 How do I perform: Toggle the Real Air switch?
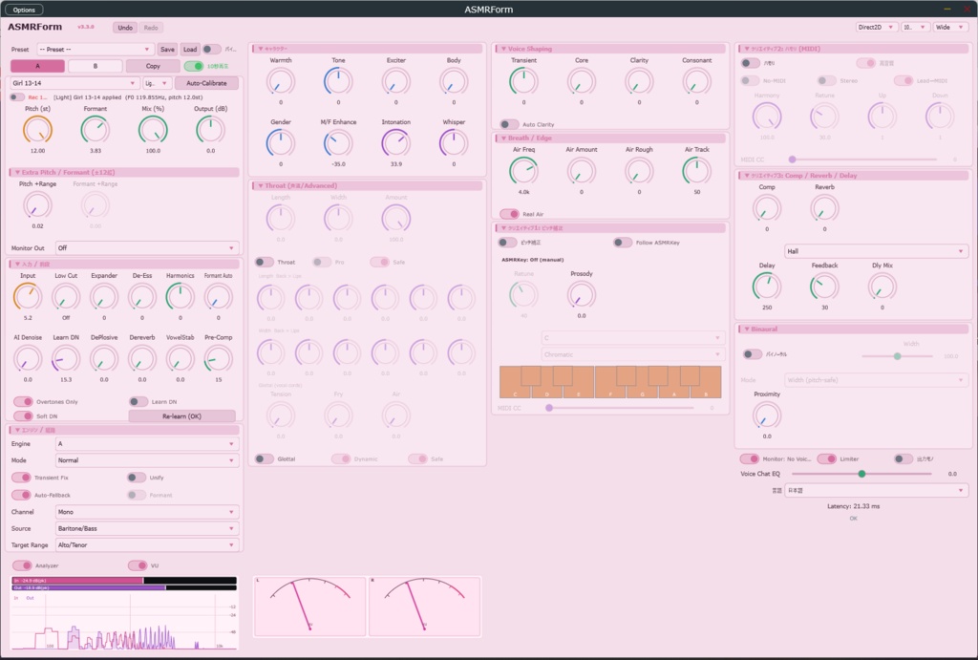[510, 214]
